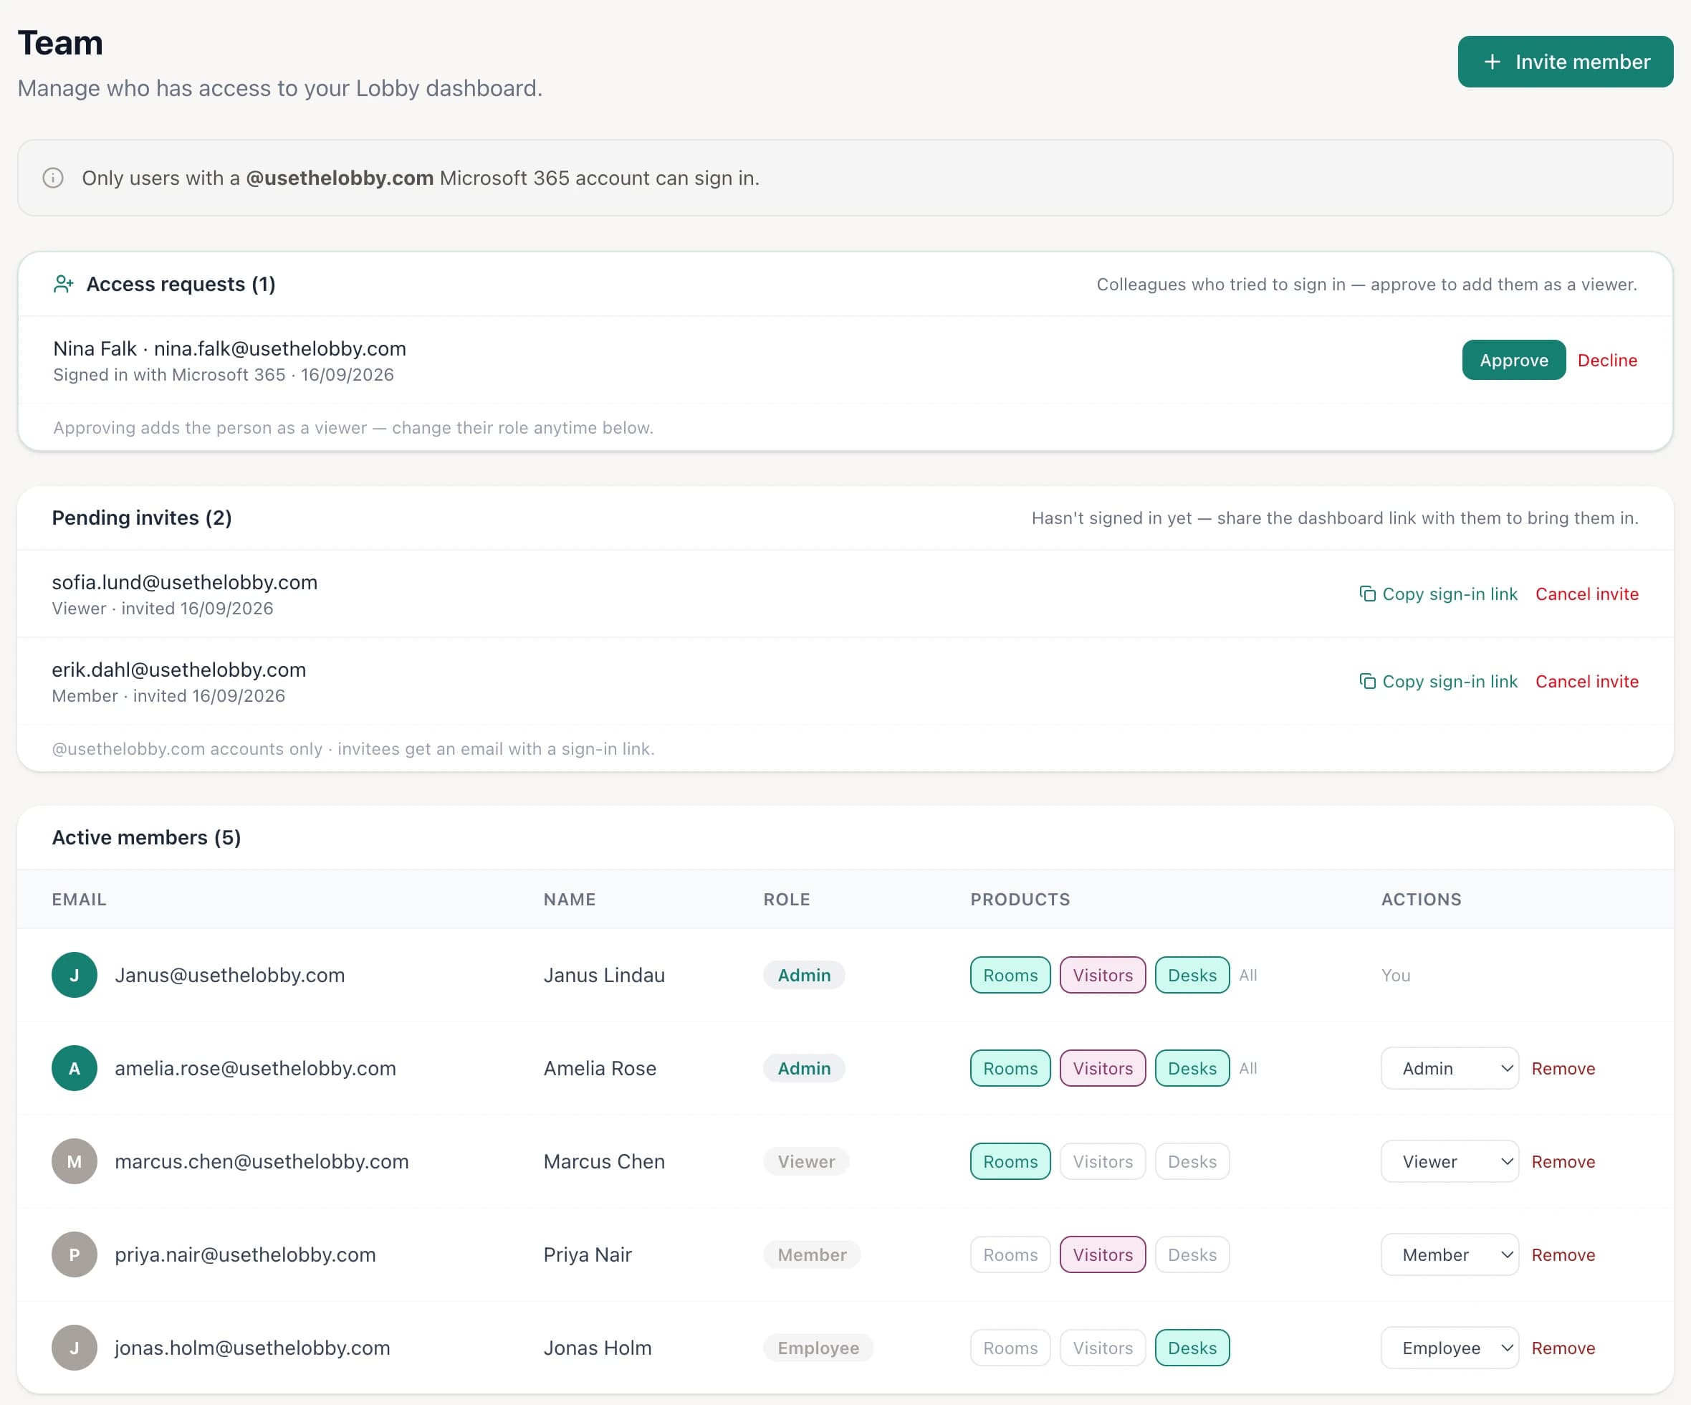The width and height of the screenshot is (1691, 1405).
Task: Enable Desks access for Priya Nair
Action: pyautogui.click(x=1192, y=1254)
